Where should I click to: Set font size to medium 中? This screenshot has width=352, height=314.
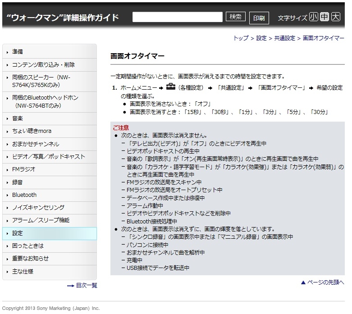pos(325,17)
